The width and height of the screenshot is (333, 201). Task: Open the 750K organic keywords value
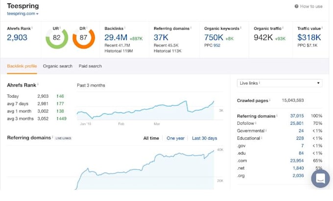214,38
